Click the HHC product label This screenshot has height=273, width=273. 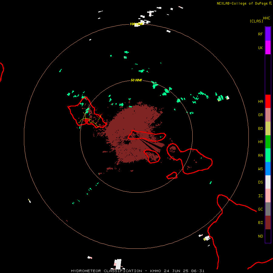coord(266,18)
